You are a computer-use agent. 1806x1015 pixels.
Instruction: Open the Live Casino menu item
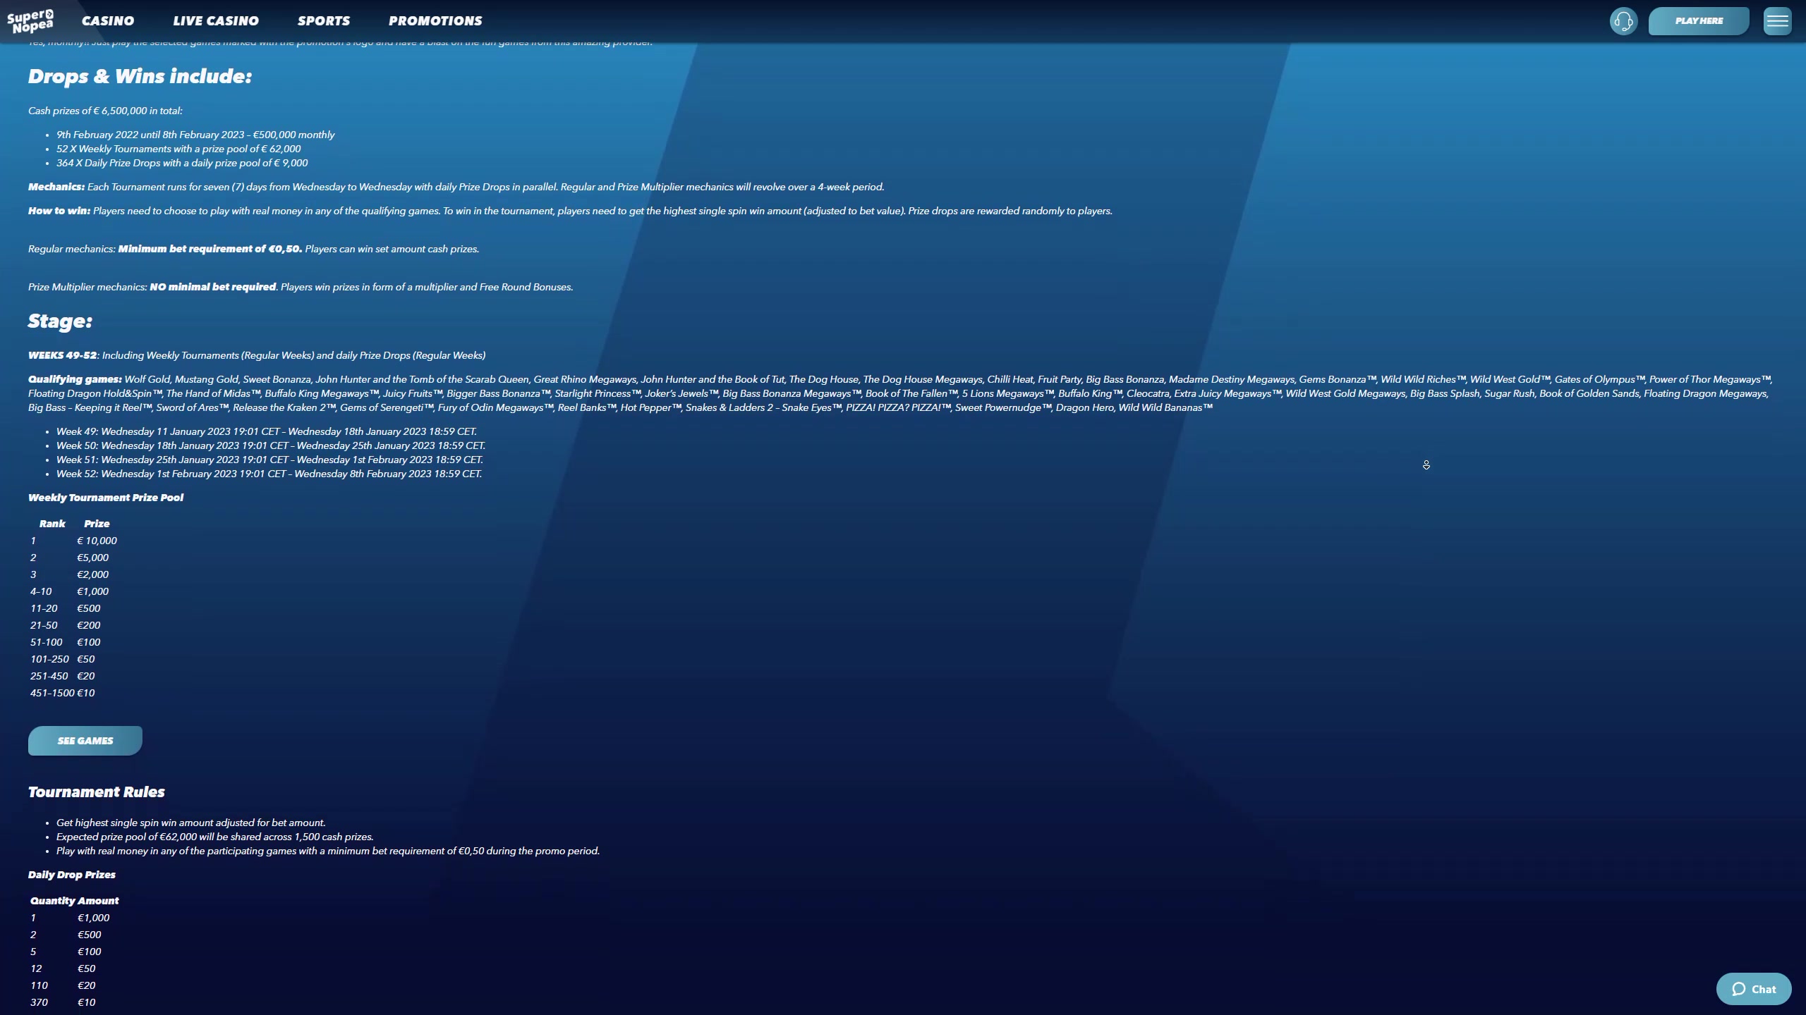(x=216, y=21)
